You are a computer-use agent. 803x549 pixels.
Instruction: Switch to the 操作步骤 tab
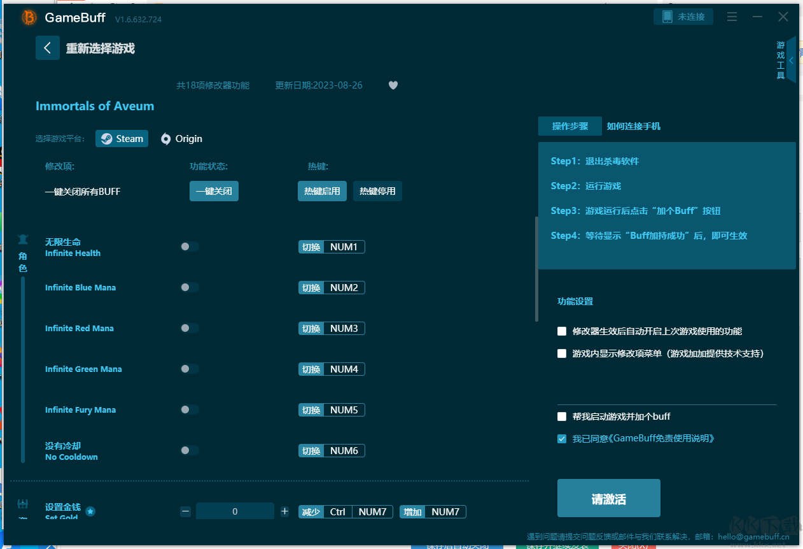coord(570,126)
